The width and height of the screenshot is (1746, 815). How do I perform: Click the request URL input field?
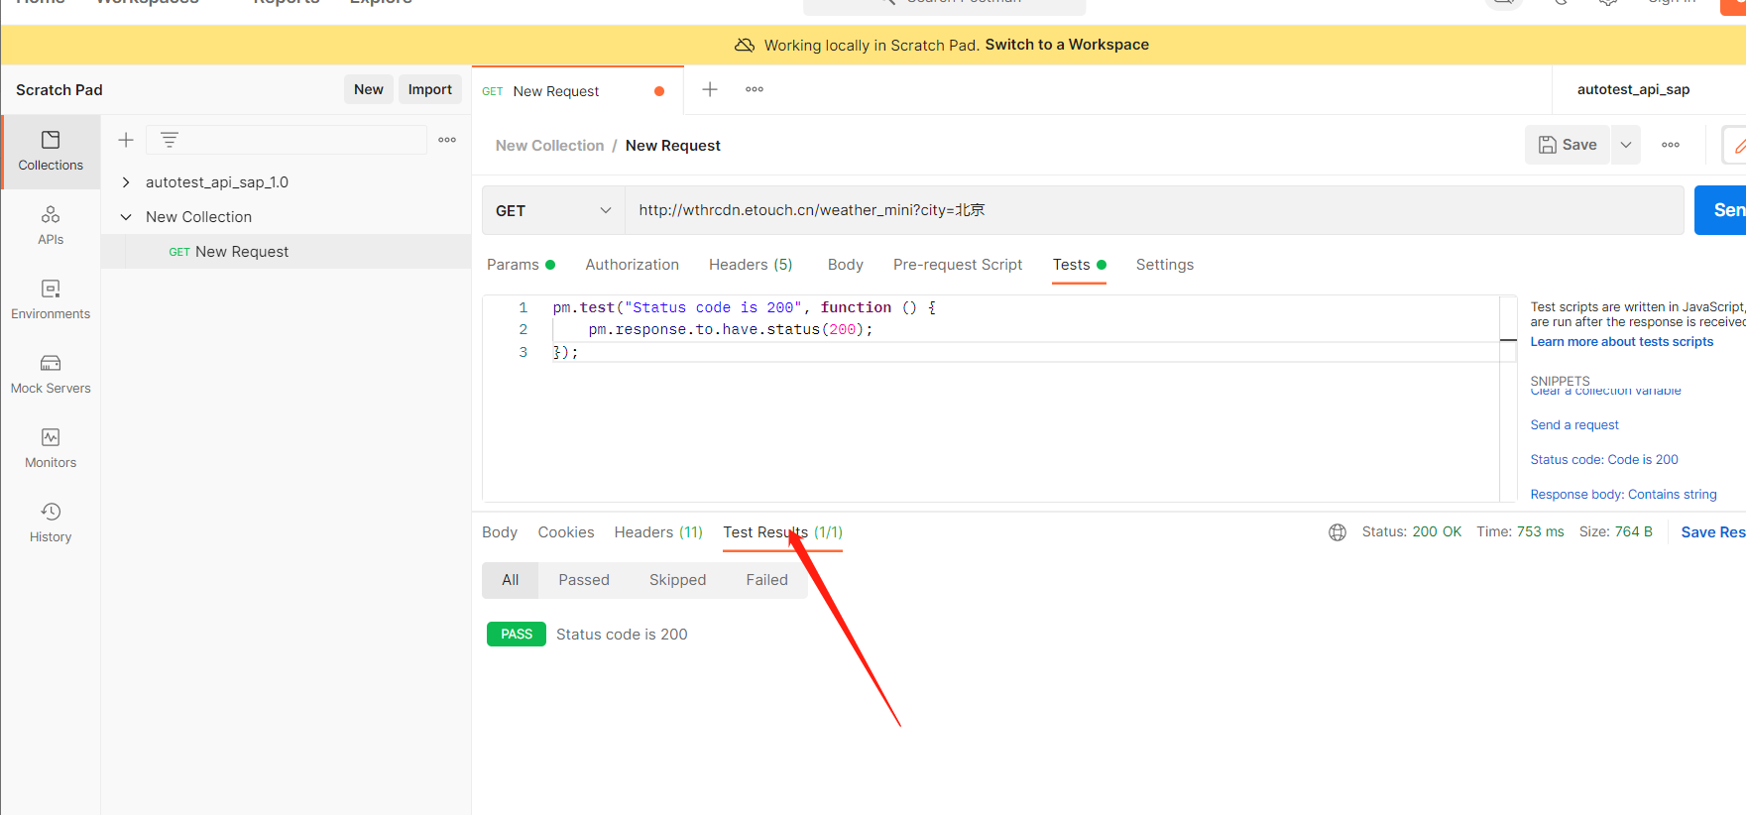tap(1154, 210)
